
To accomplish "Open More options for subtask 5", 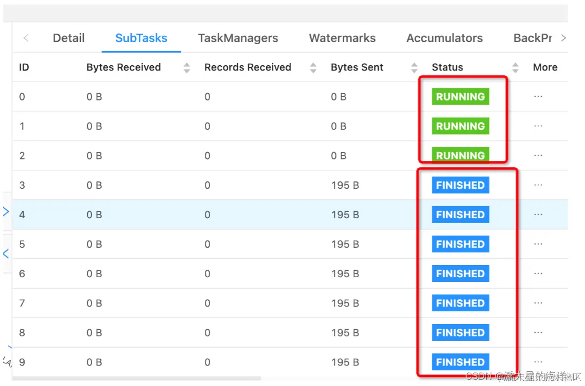I will [538, 244].
